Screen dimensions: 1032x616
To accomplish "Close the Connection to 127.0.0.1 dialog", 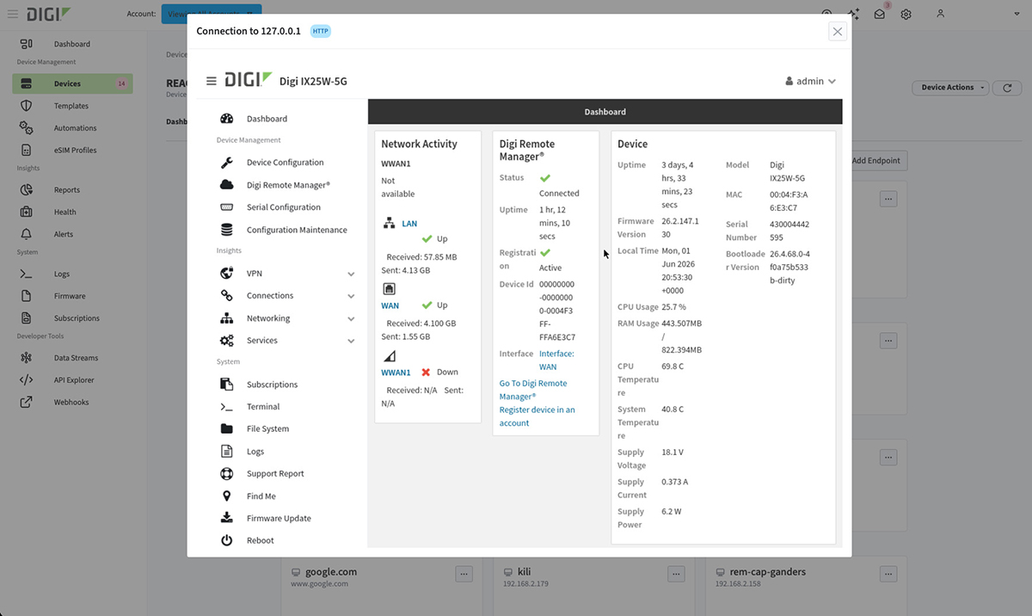I will (x=838, y=32).
